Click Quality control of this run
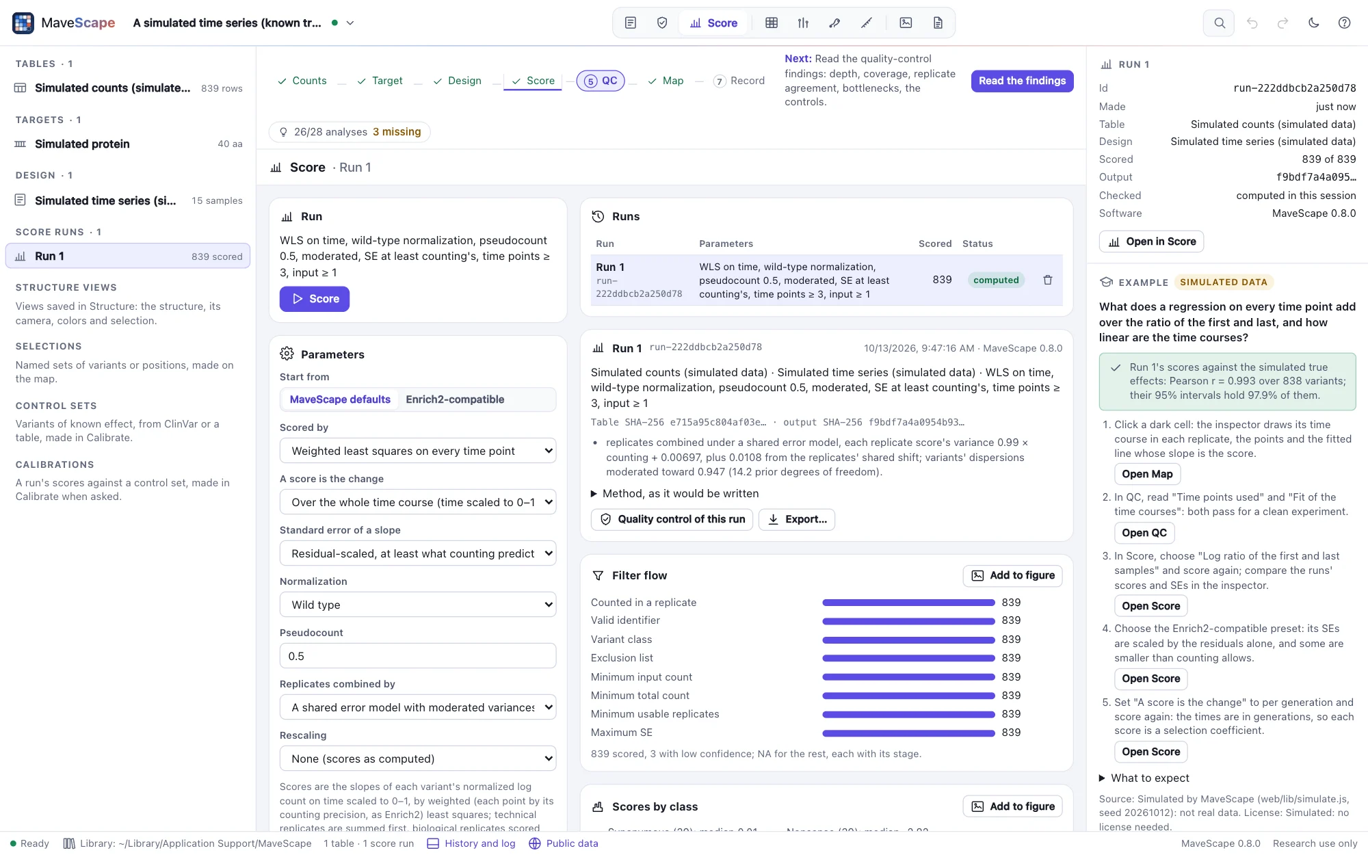1368x855 pixels. pos(672,519)
